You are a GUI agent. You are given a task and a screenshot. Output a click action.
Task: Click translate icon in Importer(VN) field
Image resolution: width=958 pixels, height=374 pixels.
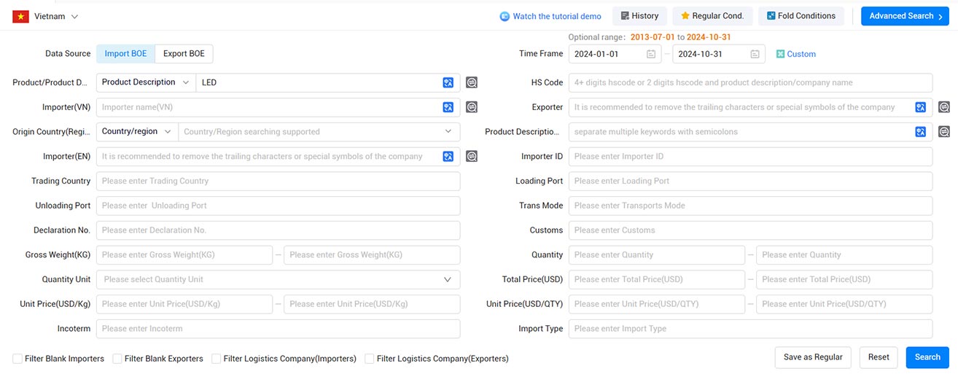pyautogui.click(x=448, y=107)
